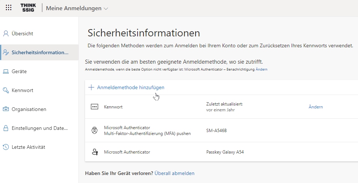
Task: Click the THINK SSIG logo
Action: 28,8
